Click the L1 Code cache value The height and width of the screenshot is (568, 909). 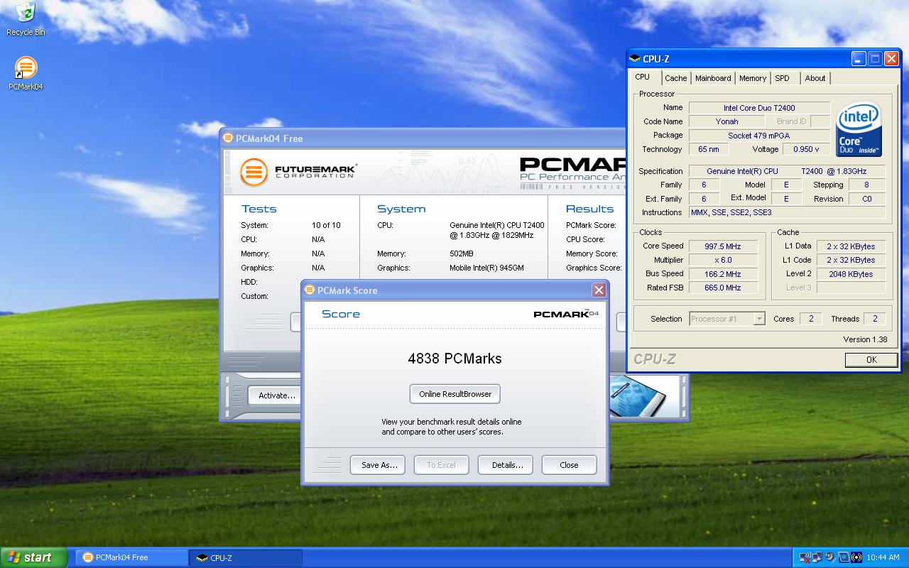[x=851, y=260]
